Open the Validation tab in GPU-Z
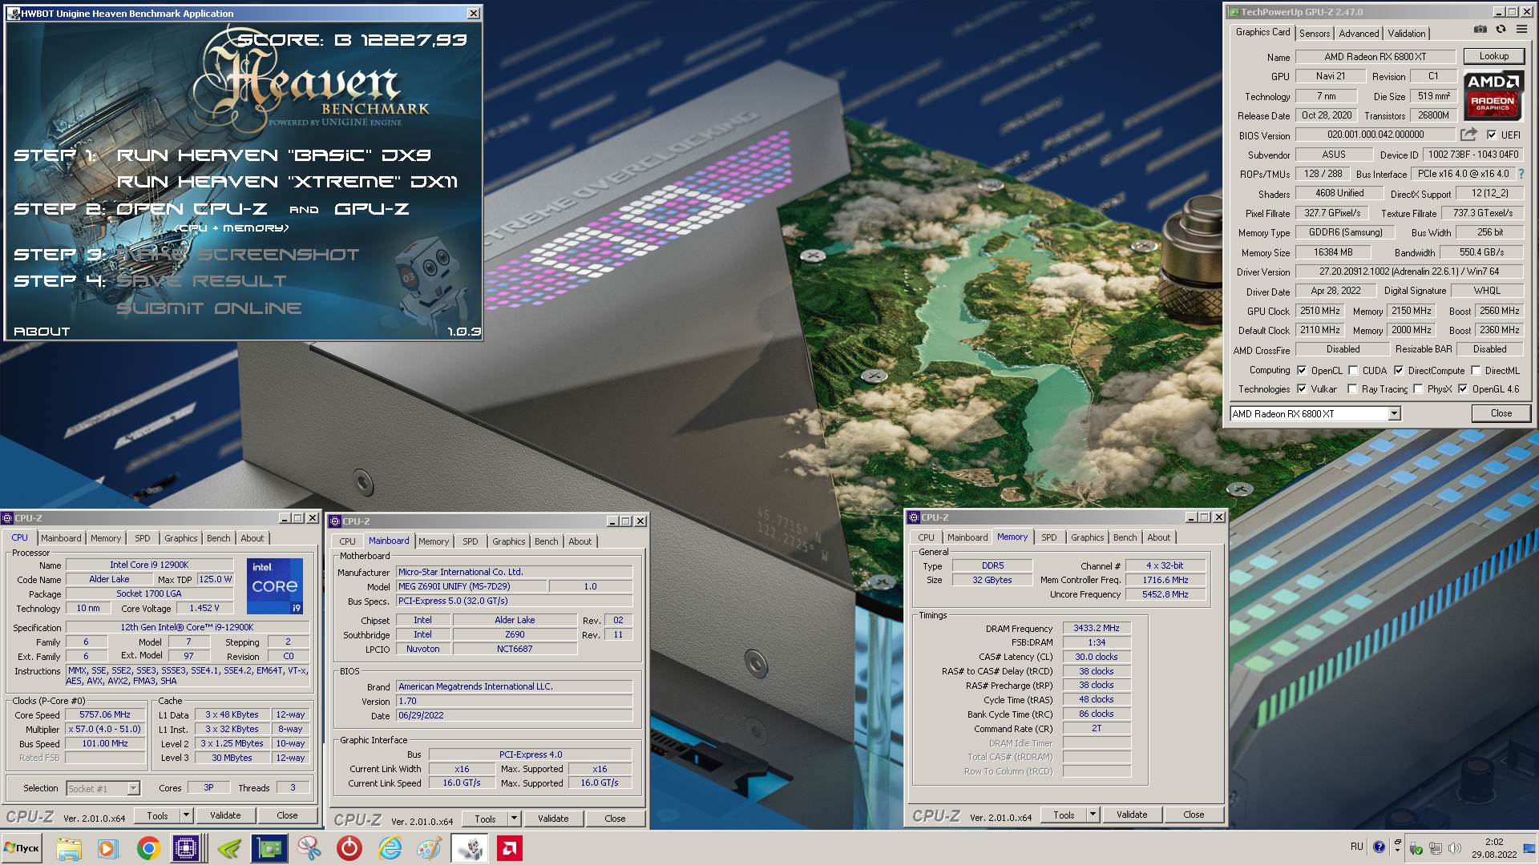Screen dimensions: 1539x865 point(1407,33)
